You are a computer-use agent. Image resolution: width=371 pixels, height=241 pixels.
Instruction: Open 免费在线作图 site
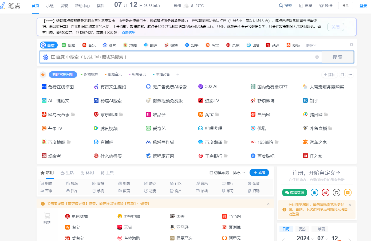(x=58, y=87)
